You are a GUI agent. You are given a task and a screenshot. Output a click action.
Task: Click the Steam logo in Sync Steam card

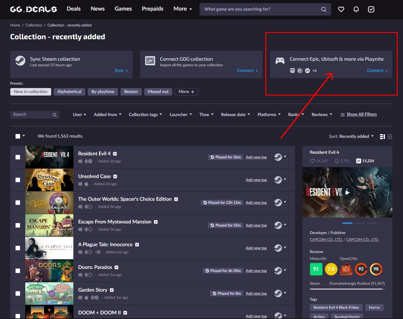point(20,60)
